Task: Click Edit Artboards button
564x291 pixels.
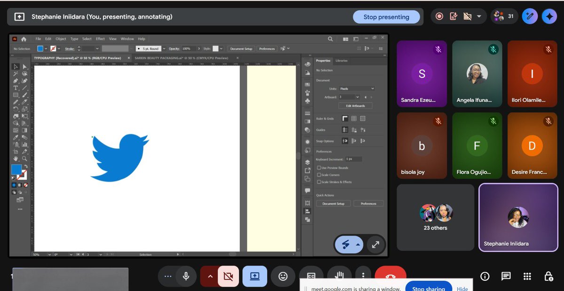Action: pos(355,106)
